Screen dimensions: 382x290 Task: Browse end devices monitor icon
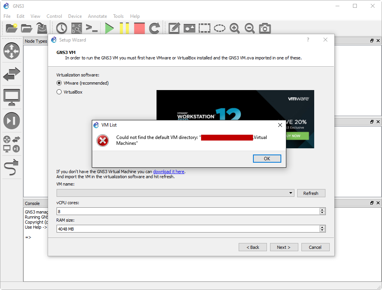(12, 97)
